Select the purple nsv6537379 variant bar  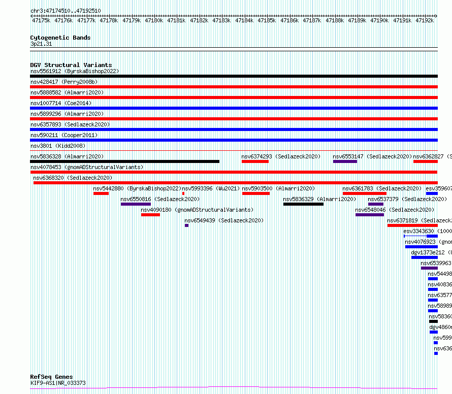tap(376, 204)
